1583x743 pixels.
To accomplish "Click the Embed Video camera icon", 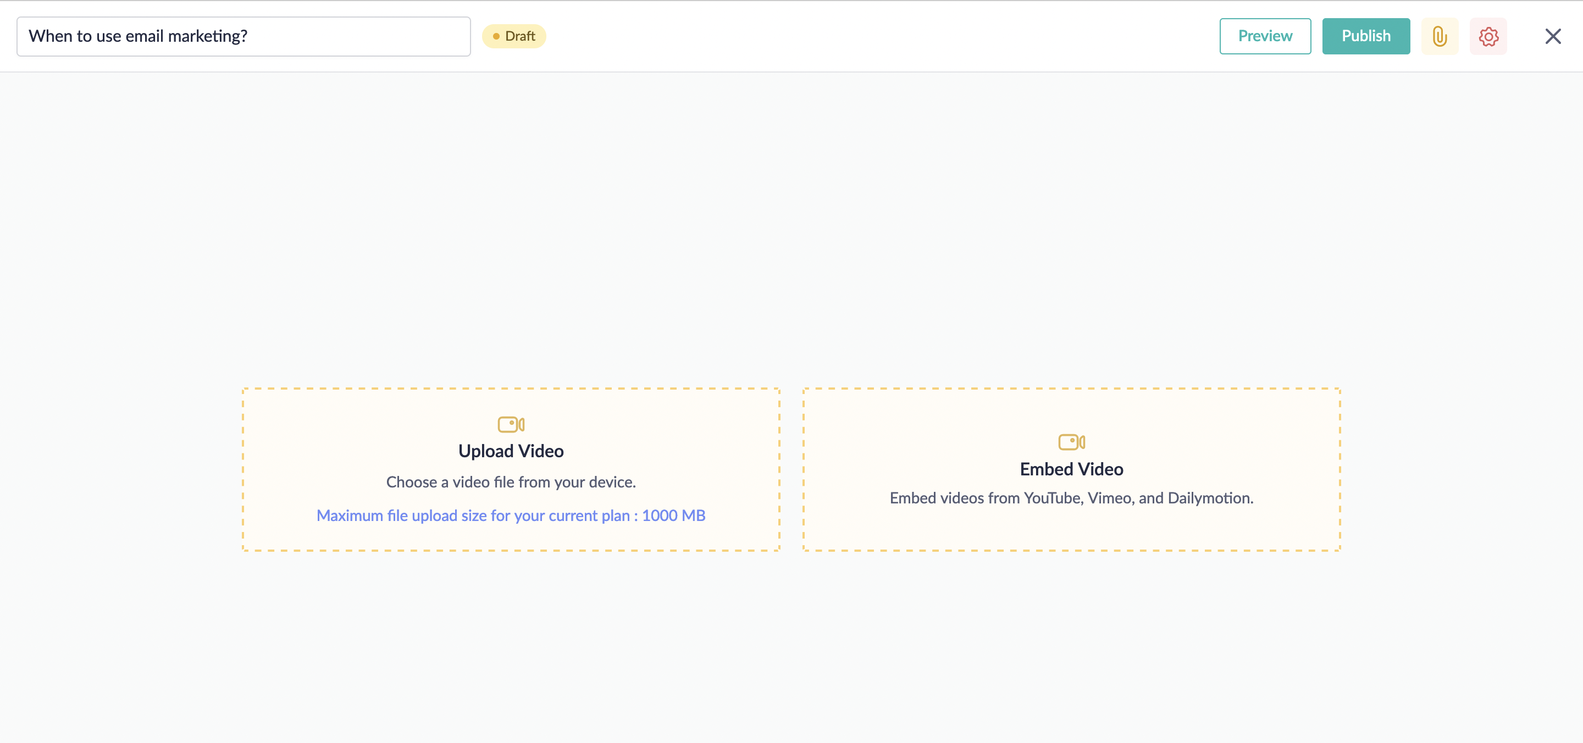I will 1071,442.
